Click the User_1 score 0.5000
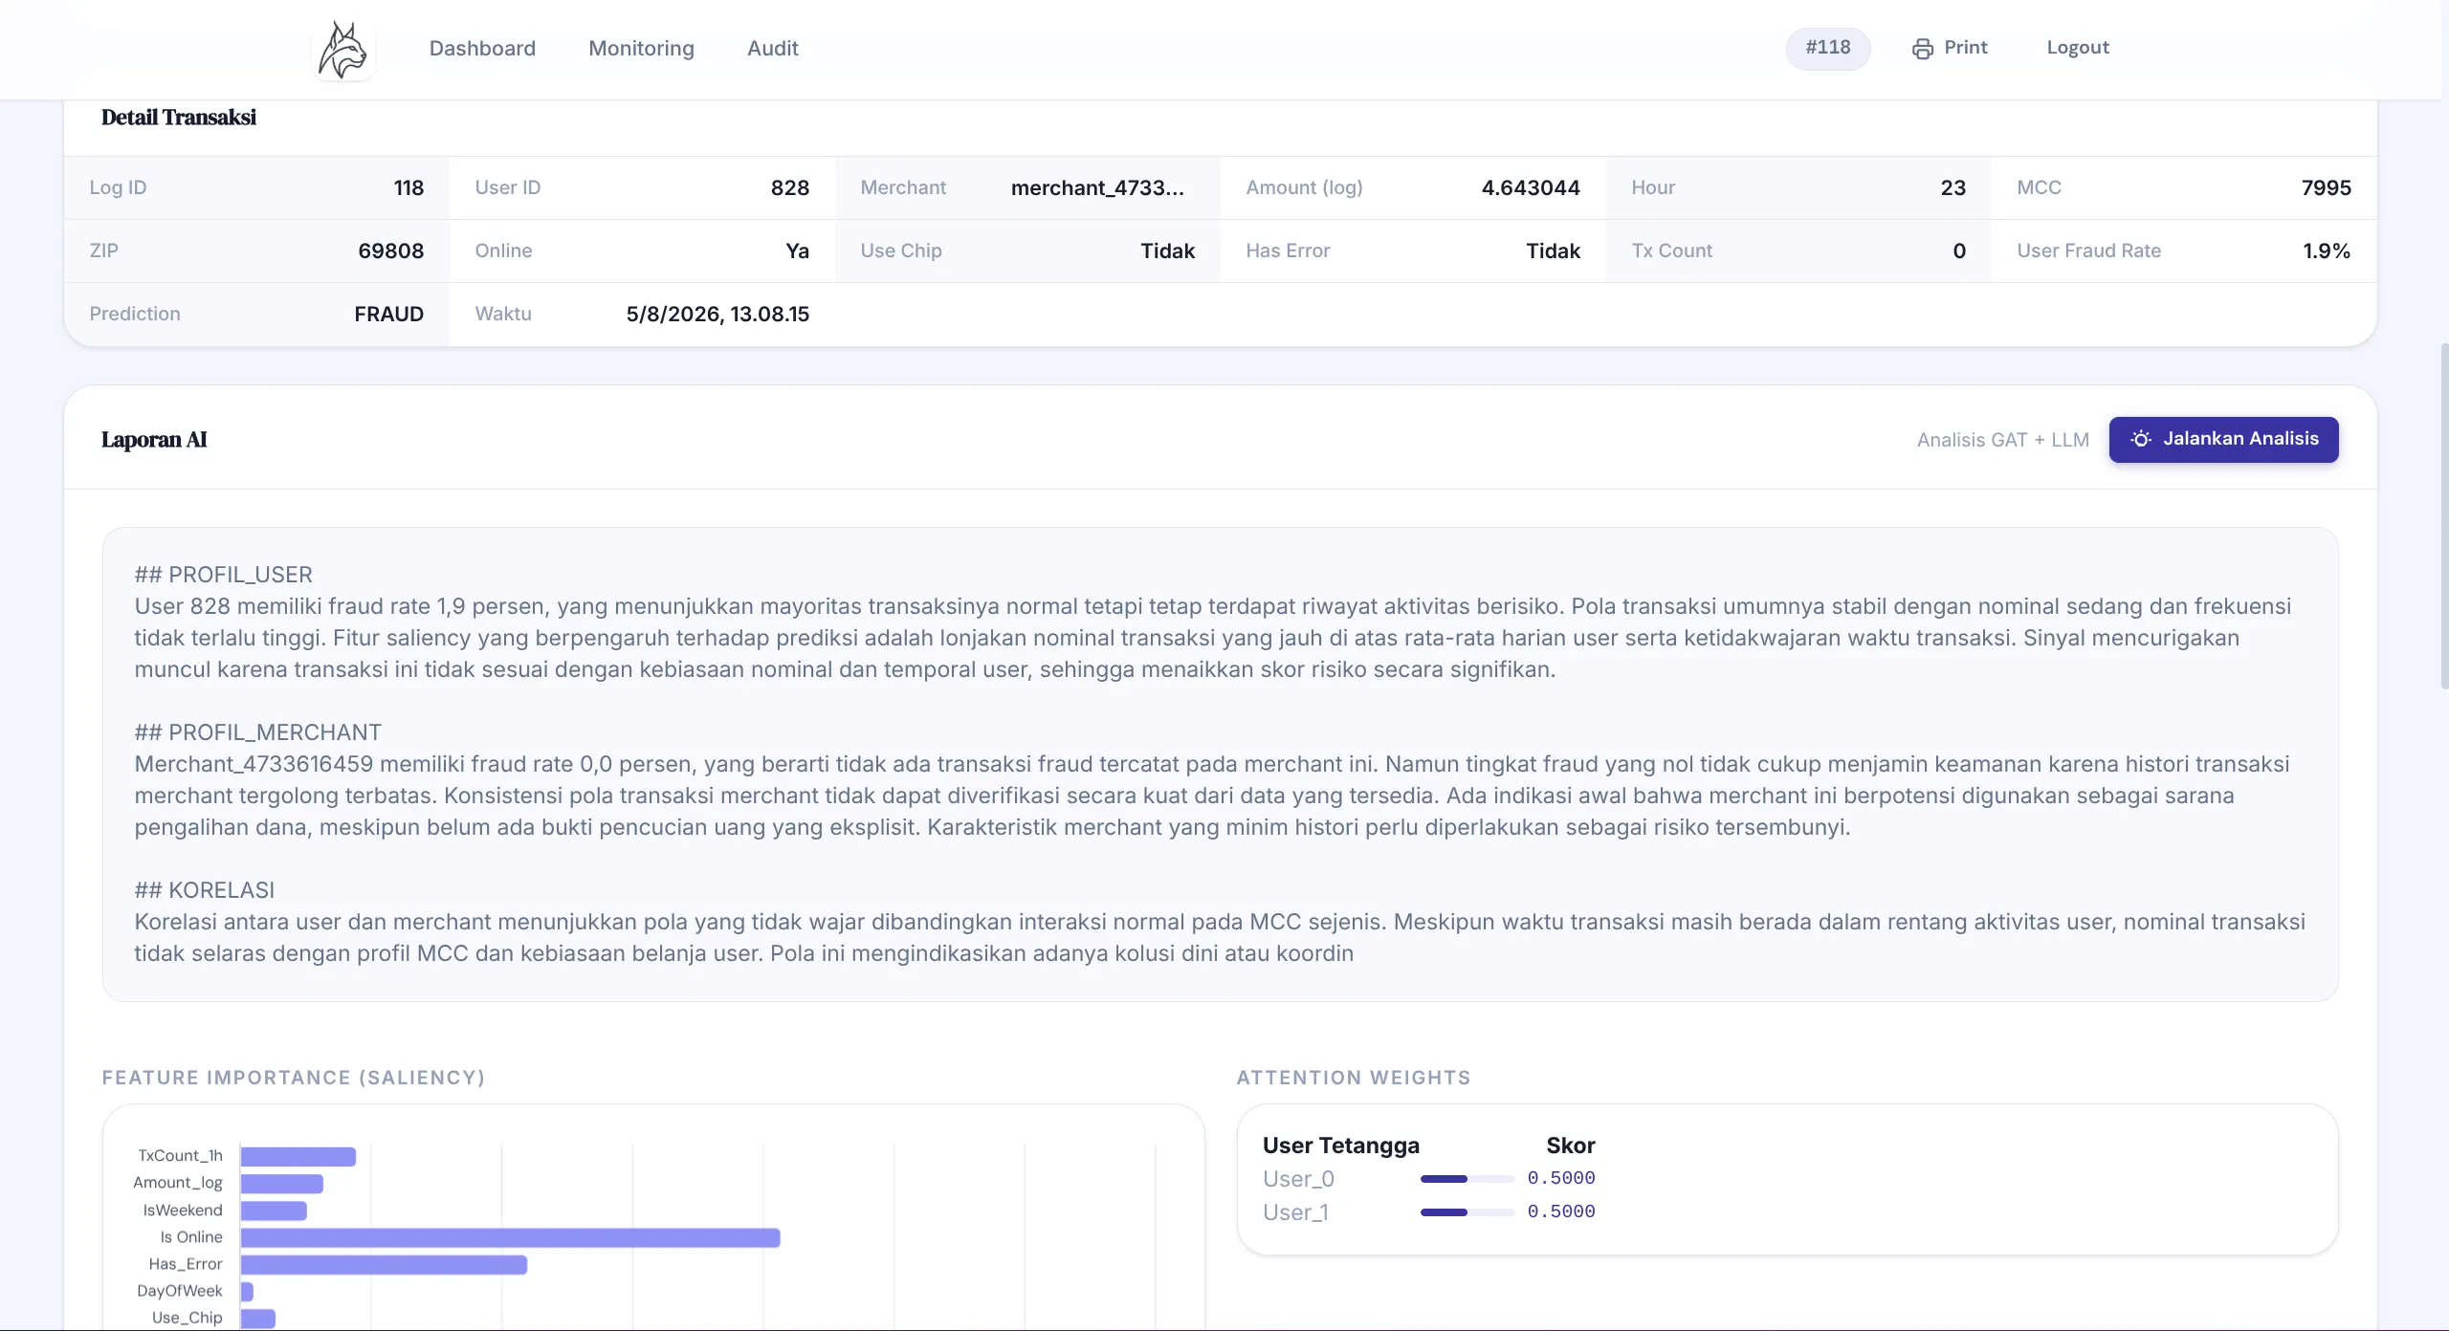Screen dimensions: 2449x1331 1560,1211
